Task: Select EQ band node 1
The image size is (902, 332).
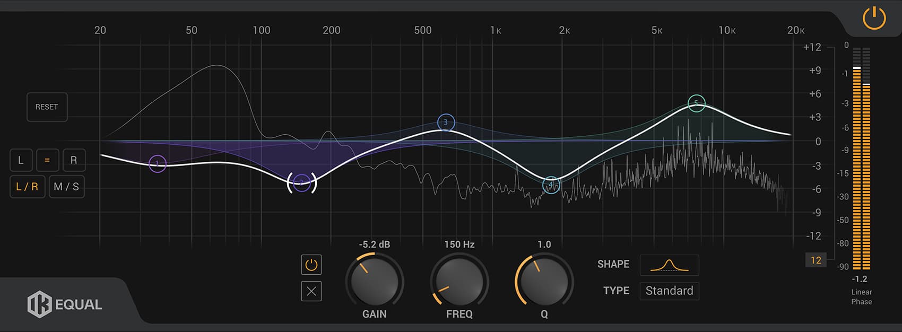Action: tap(157, 164)
